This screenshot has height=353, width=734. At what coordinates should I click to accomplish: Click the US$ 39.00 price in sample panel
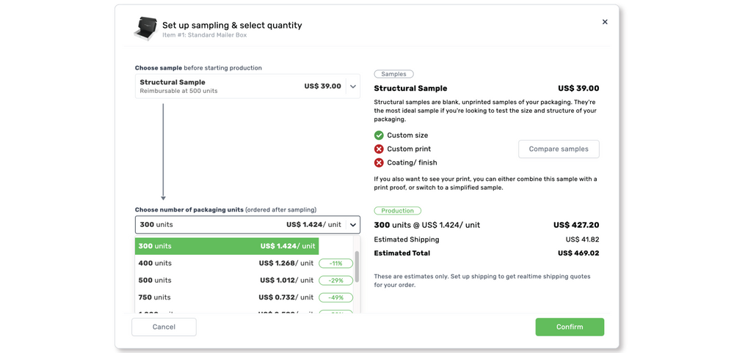point(578,88)
